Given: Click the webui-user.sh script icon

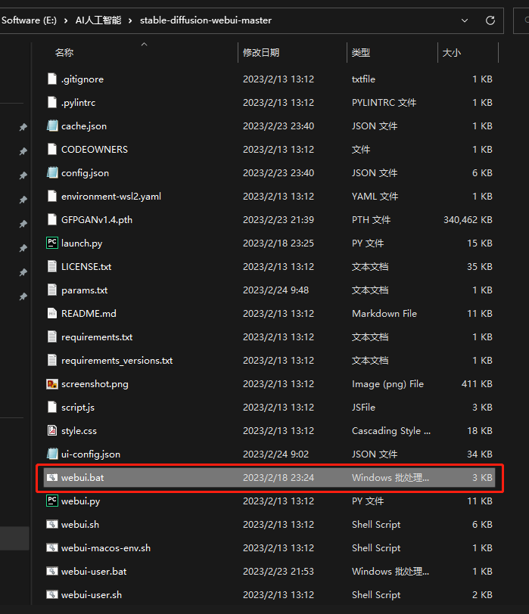Looking at the screenshot, I should [52, 595].
